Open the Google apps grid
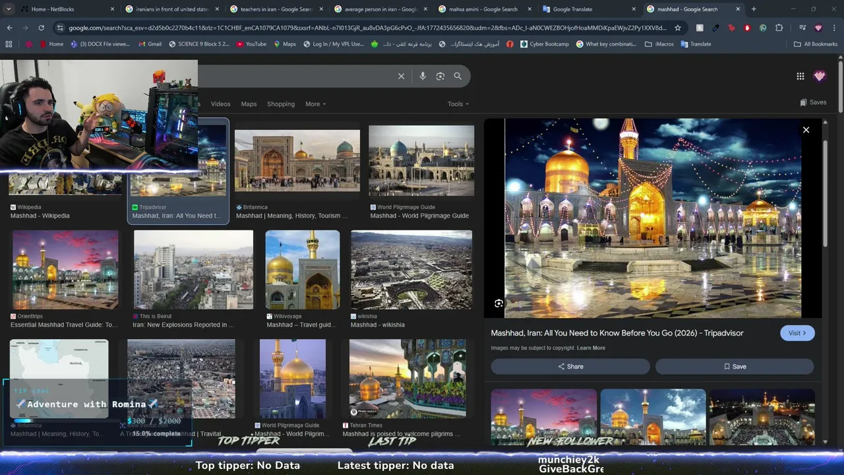The image size is (844, 475). pos(800,76)
